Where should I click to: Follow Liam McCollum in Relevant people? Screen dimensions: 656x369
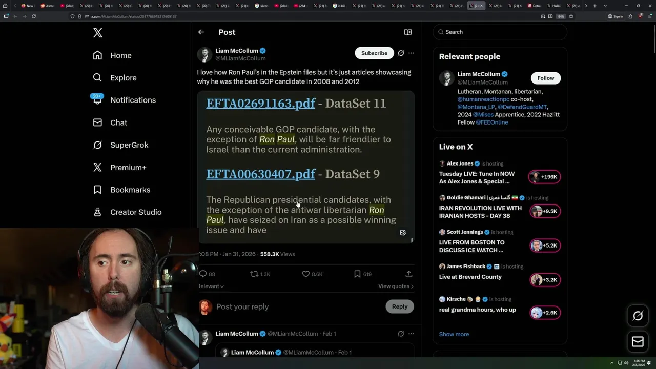tap(546, 78)
